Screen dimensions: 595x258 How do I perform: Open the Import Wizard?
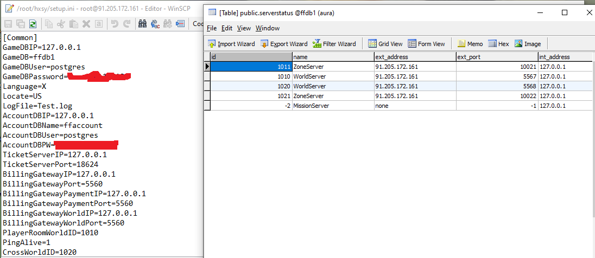pos(231,44)
